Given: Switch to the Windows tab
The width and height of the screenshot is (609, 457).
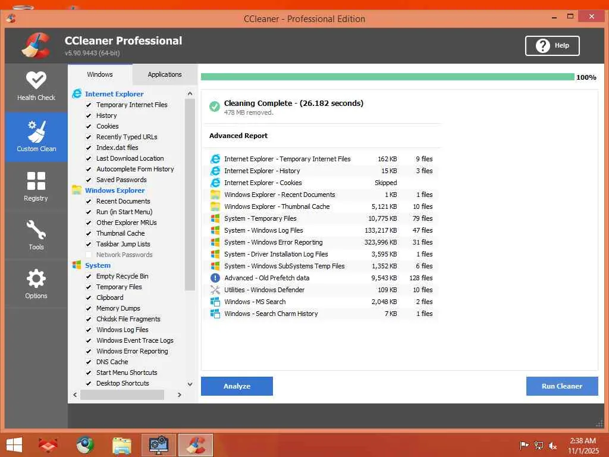Looking at the screenshot, I should [x=100, y=74].
